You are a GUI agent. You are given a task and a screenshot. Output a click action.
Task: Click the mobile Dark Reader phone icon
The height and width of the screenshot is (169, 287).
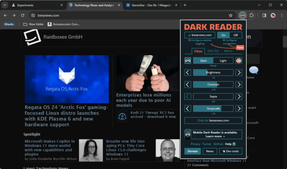click(187, 134)
